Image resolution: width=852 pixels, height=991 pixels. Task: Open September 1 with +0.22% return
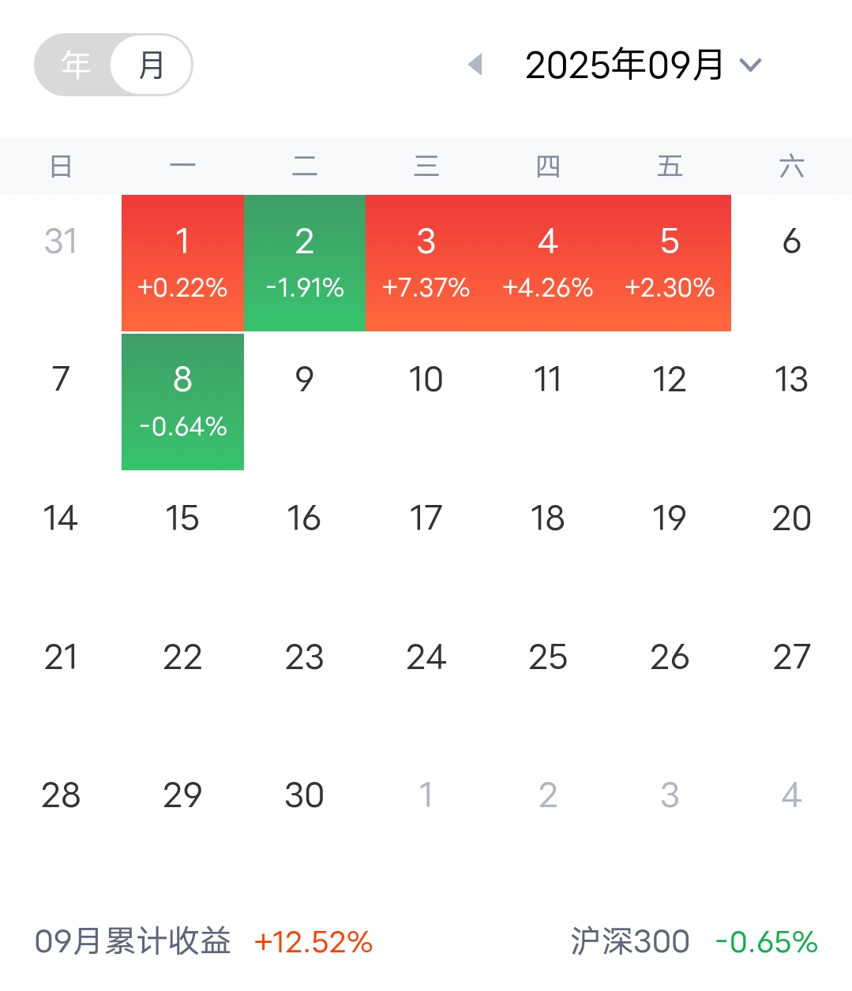coord(182,263)
